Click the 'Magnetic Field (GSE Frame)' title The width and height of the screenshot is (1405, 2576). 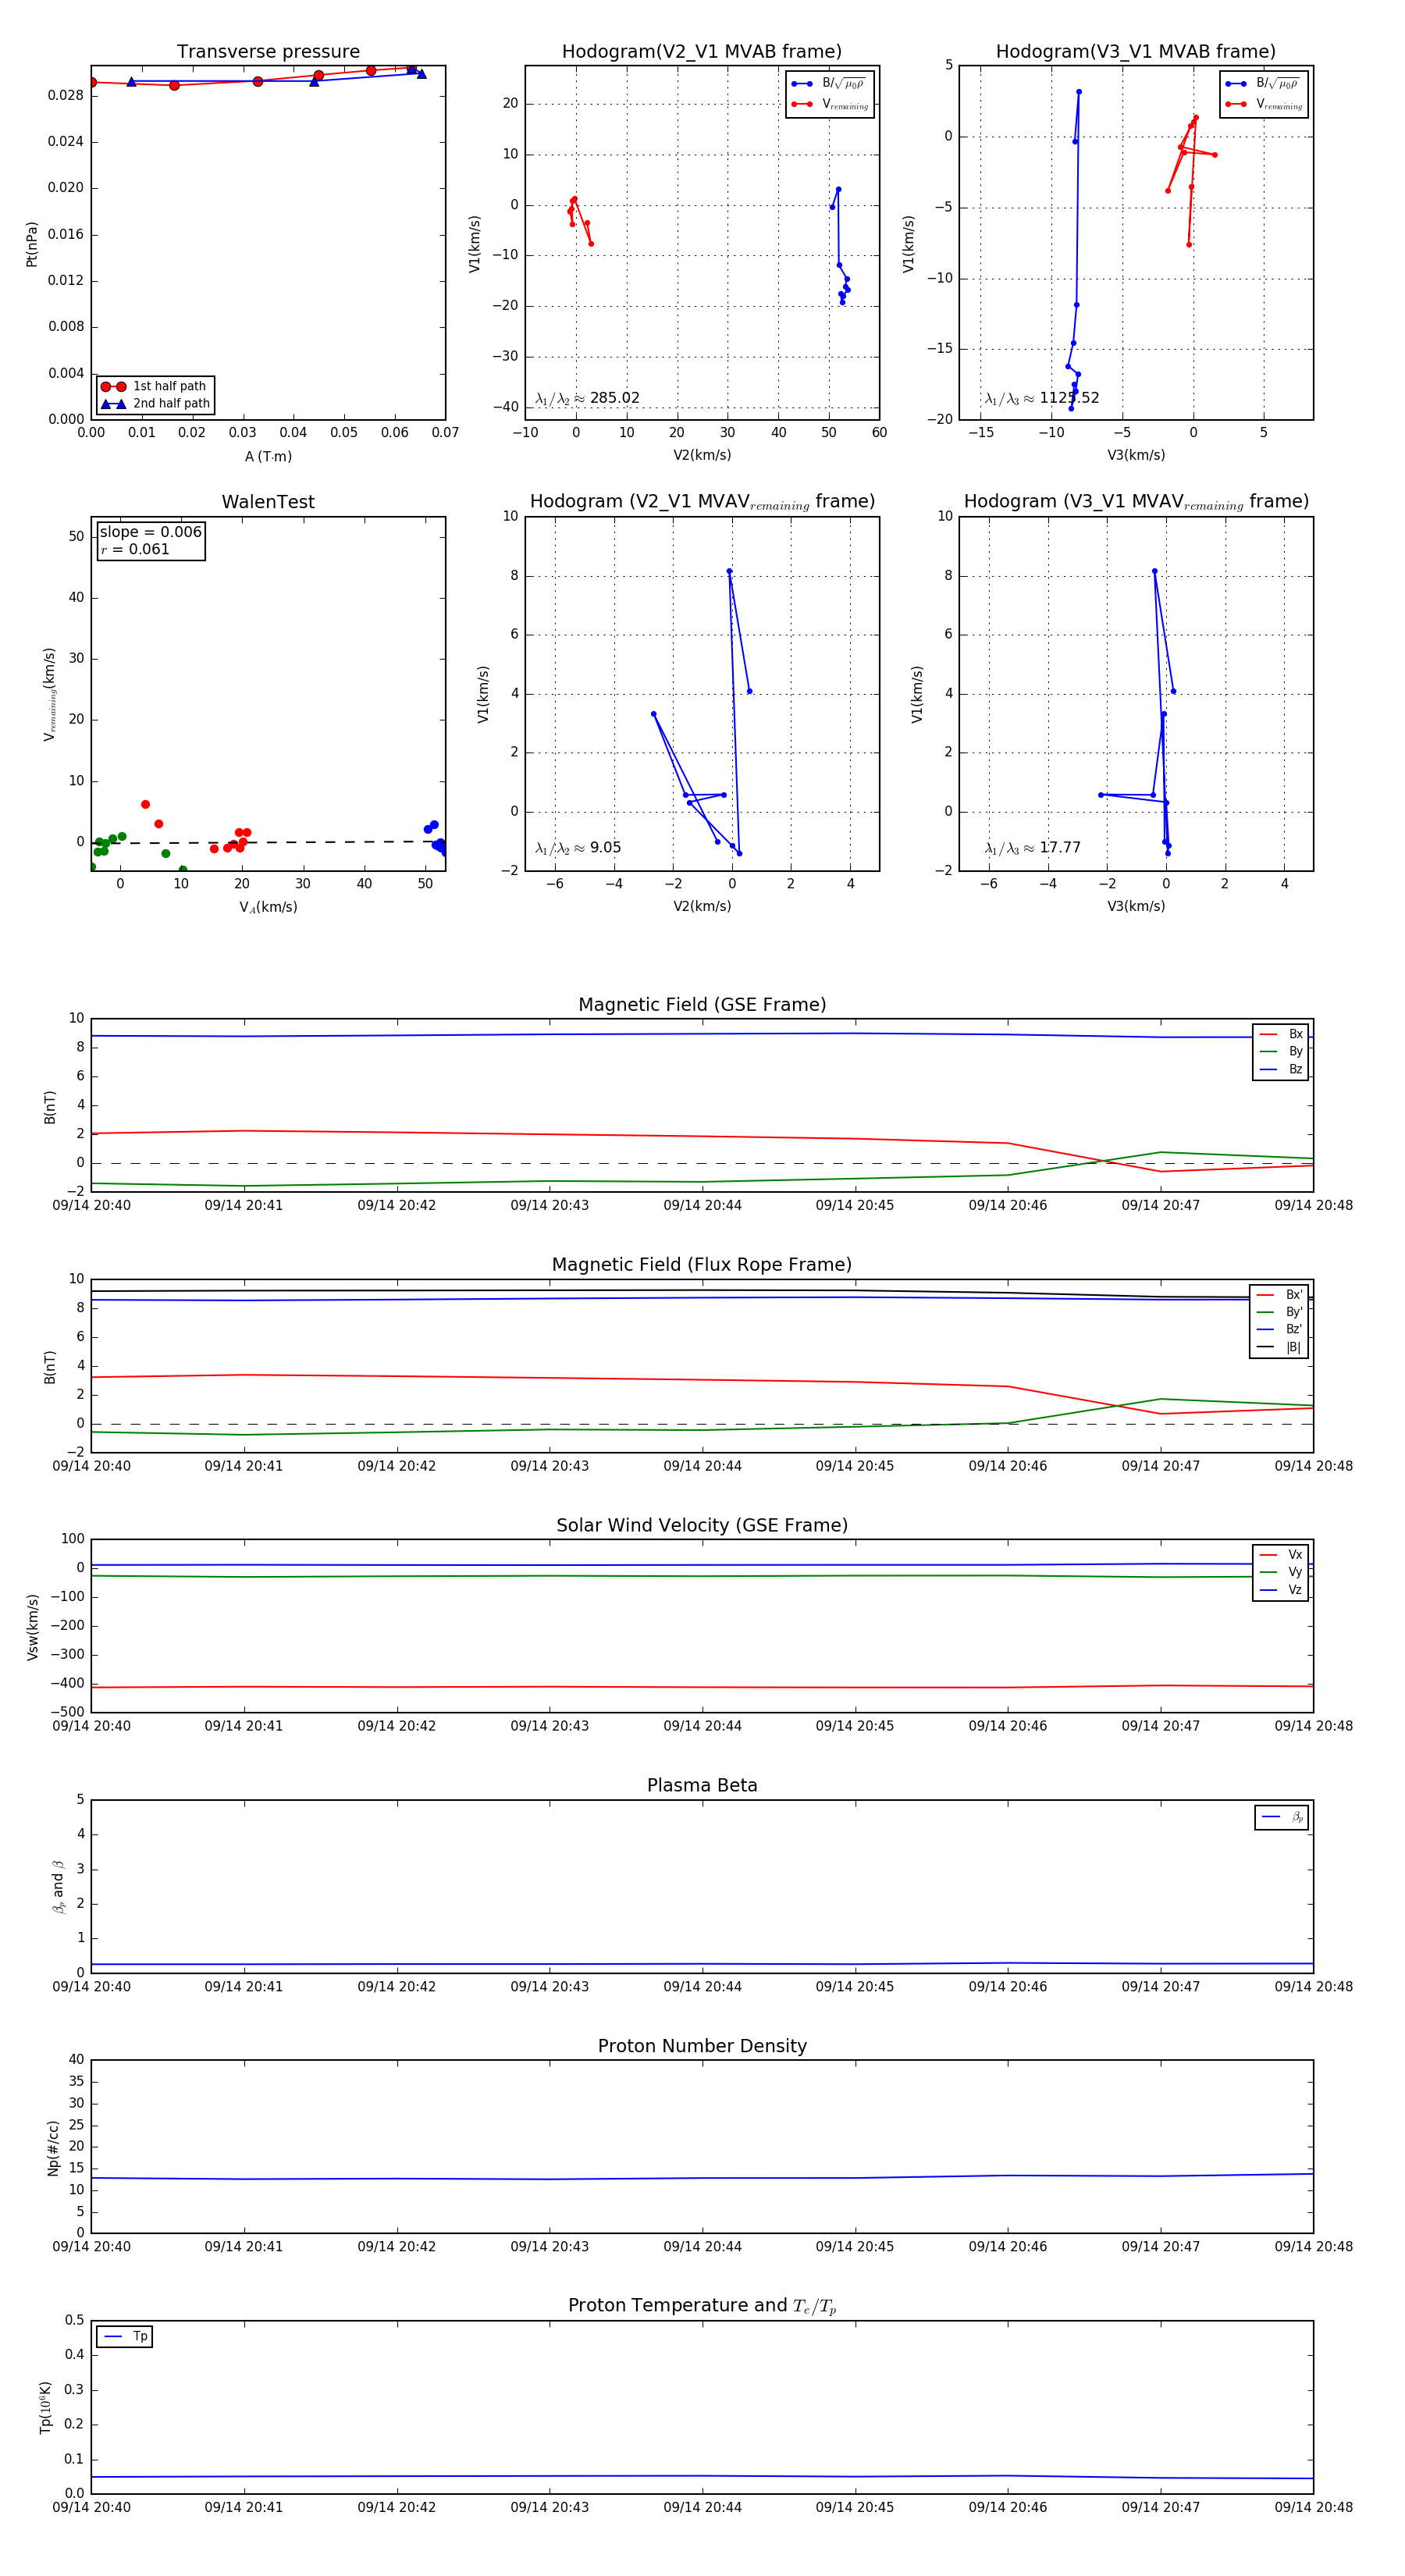coord(702,1005)
